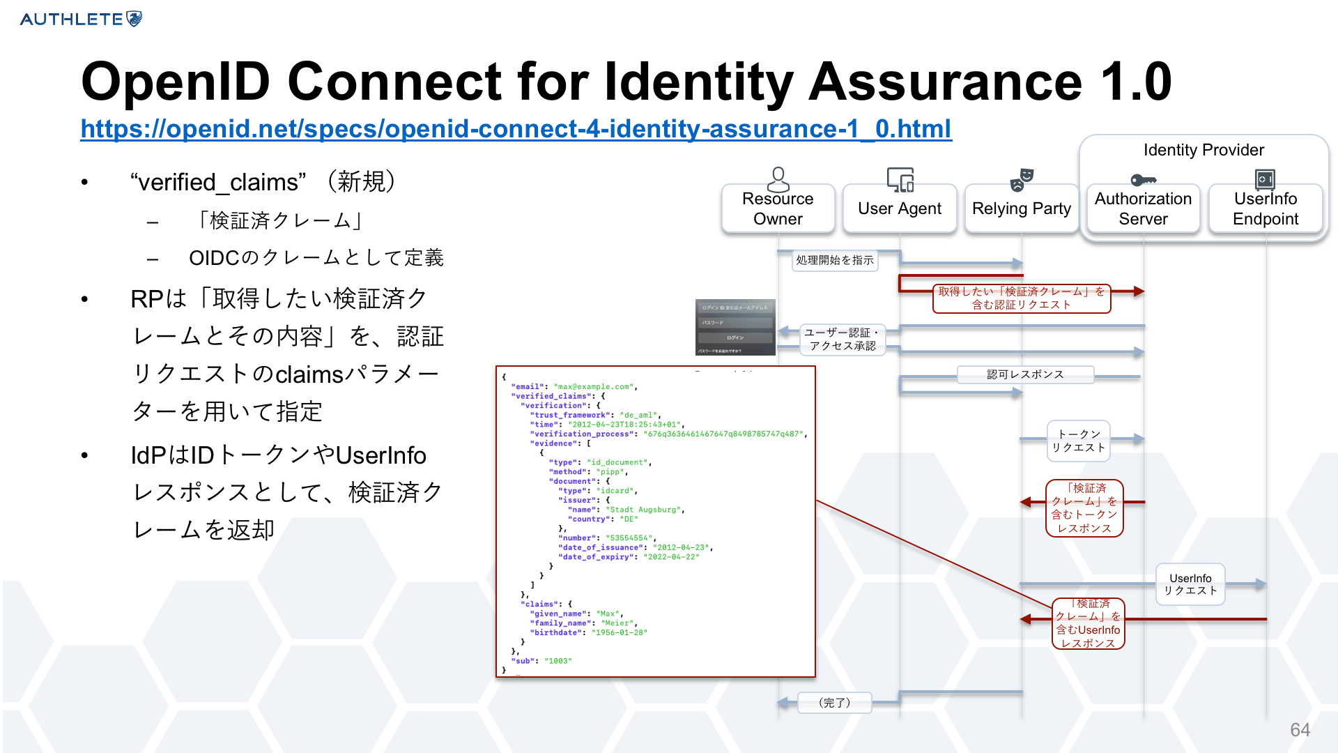Click the Authlete shield logo icon

[x=134, y=19]
